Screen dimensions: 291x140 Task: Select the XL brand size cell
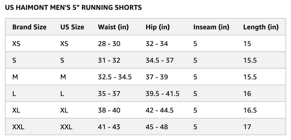(x=16, y=110)
